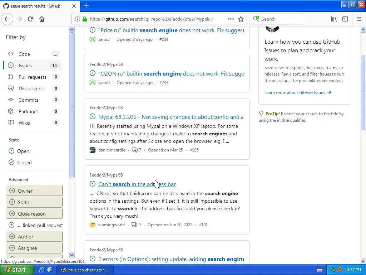Open the "Price.ru" builtin search engine issue
This screenshot has height=275, width=366.
(171, 30)
